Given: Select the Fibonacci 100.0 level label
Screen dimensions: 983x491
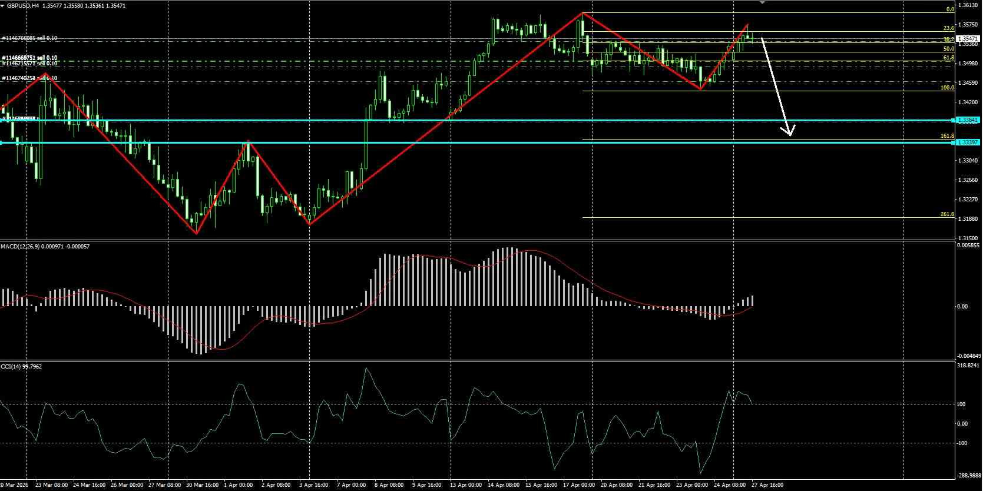Looking at the screenshot, I should [947, 88].
